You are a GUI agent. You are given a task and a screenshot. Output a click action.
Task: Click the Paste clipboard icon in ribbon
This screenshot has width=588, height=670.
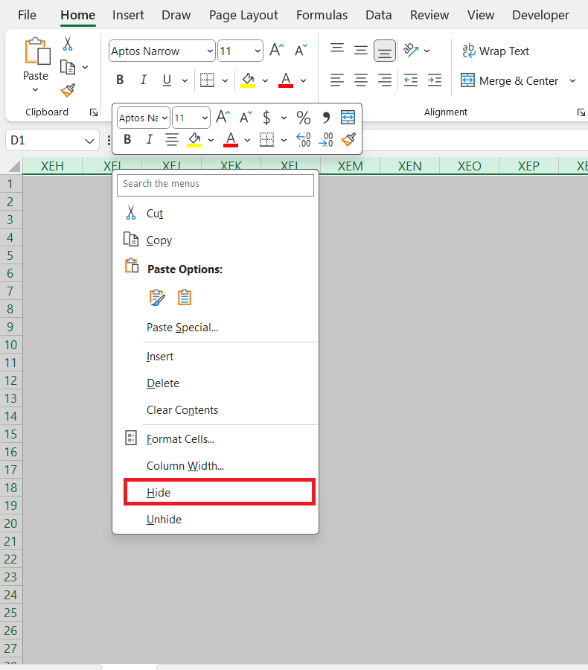point(37,51)
